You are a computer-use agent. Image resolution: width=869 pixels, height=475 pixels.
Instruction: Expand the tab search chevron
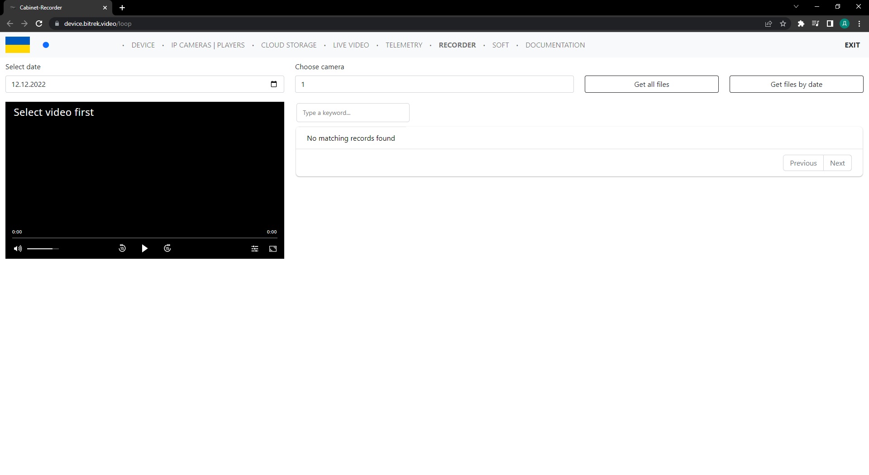tap(796, 7)
